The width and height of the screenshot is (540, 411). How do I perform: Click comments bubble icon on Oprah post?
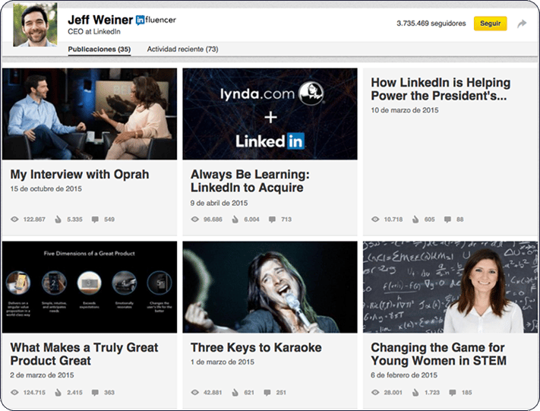95,220
